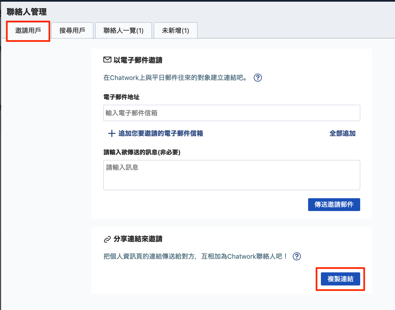The image size is (395, 310).
Task: Select the 邀請用戶 tab
Action: pos(28,31)
